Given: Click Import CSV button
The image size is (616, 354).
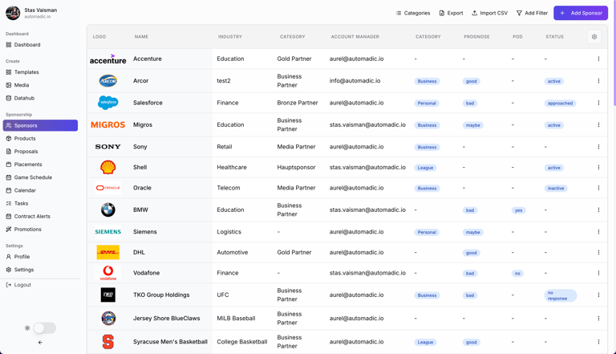Looking at the screenshot, I should [x=489, y=13].
